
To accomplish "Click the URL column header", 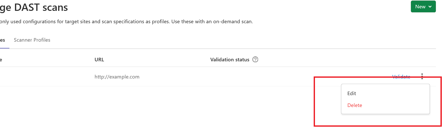I will click(x=99, y=60).
